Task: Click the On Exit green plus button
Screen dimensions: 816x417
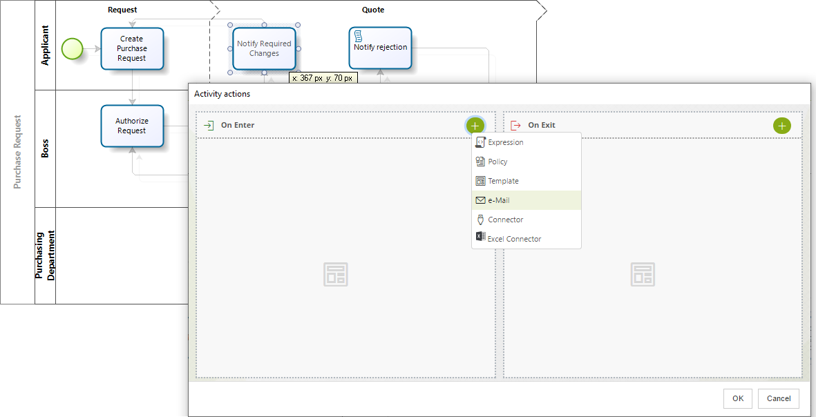Action: [781, 126]
